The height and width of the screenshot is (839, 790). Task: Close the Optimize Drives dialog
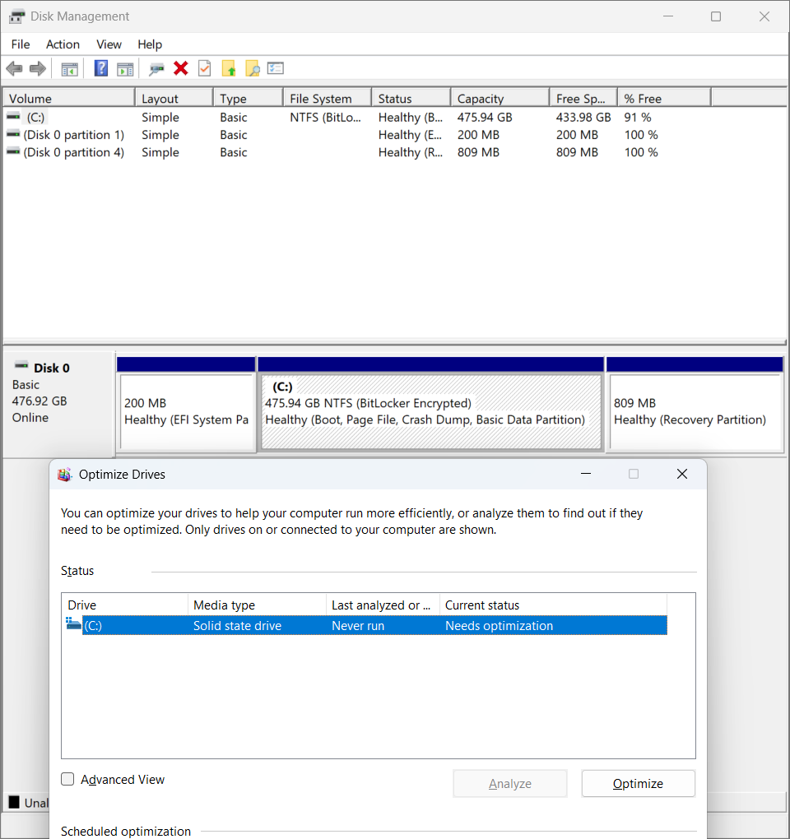pos(682,474)
